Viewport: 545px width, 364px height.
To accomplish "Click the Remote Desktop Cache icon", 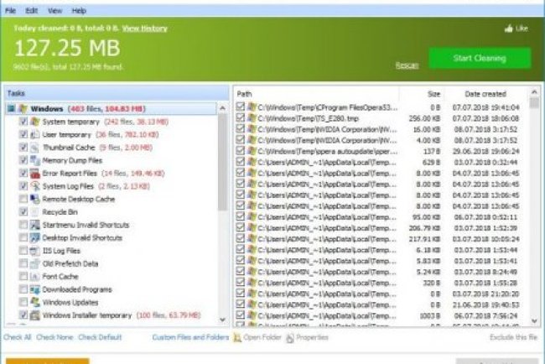I will [35, 199].
